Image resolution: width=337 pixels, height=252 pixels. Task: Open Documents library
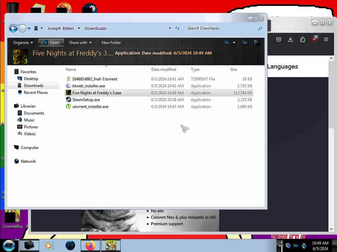34,113
